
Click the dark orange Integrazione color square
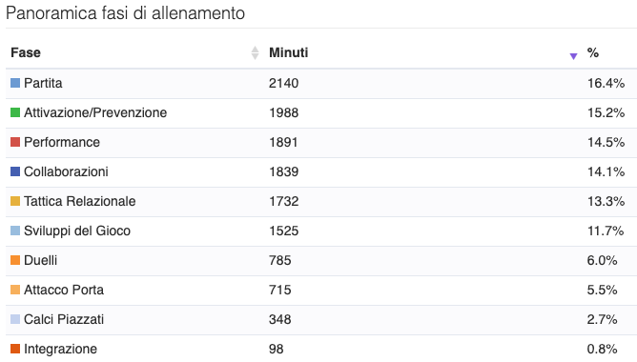point(15,349)
